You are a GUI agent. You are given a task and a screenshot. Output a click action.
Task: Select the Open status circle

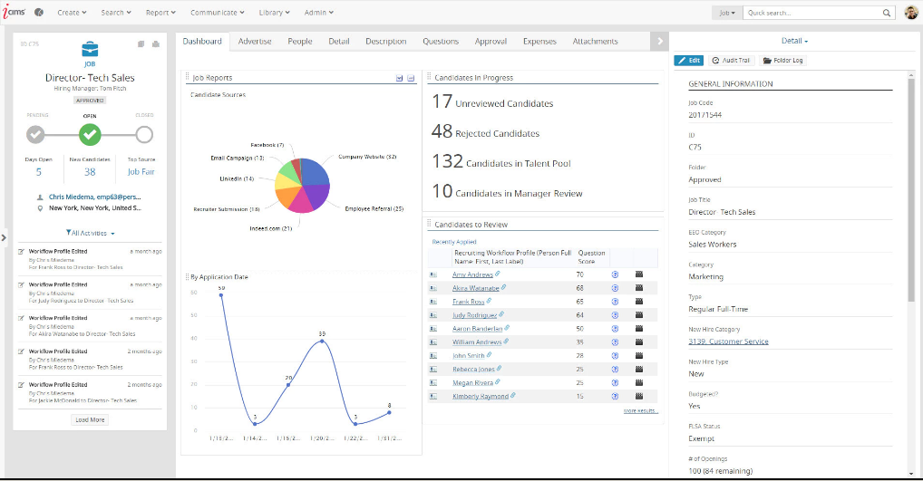tap(89, 135)
